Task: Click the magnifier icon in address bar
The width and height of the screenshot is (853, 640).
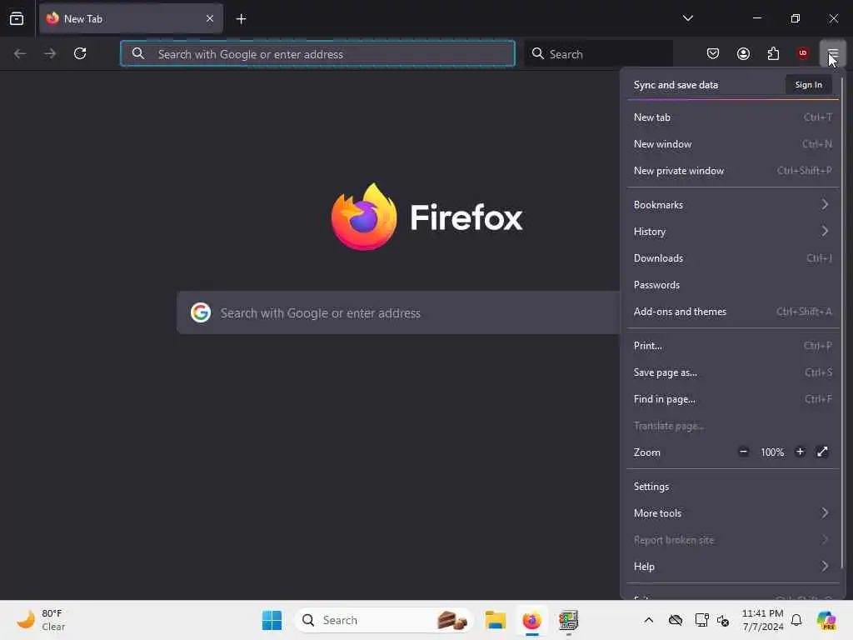Action: click(x=138, y=53)
